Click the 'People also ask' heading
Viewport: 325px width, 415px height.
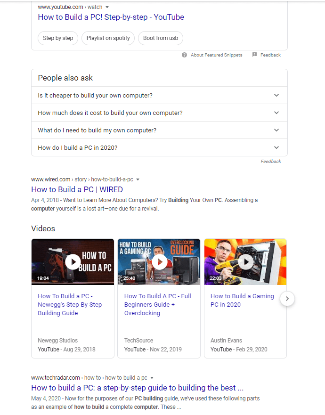click(x=65, y=78)
